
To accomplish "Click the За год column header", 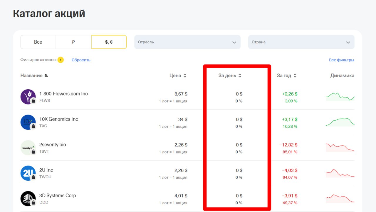I will tap(284, 76).
